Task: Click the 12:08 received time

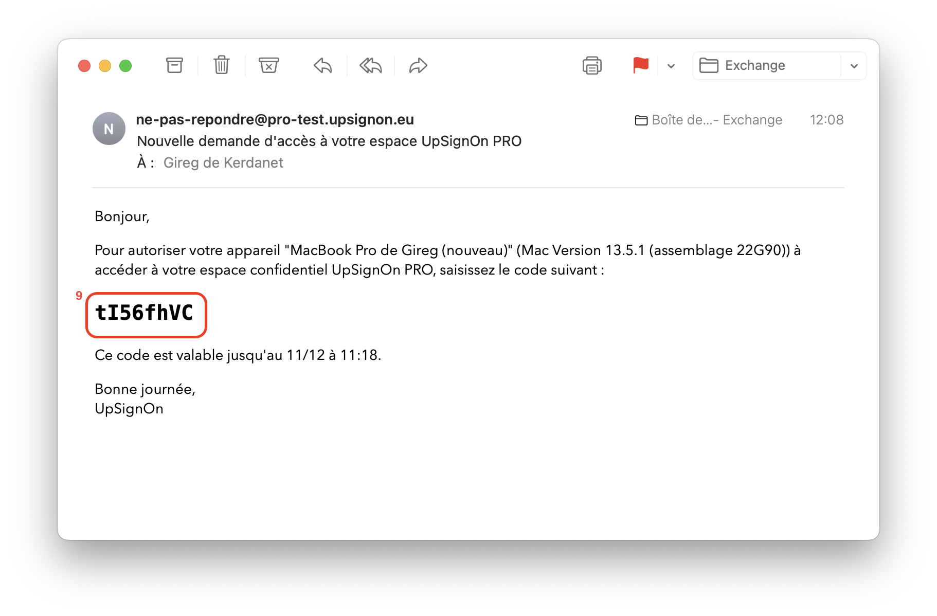Action: [826, 120]
